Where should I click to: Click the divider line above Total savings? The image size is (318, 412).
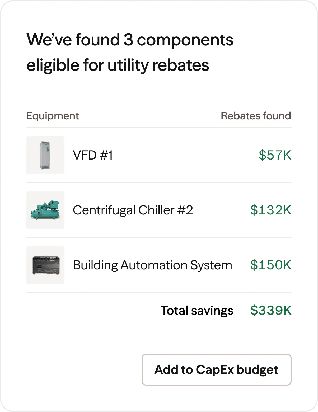159,292
